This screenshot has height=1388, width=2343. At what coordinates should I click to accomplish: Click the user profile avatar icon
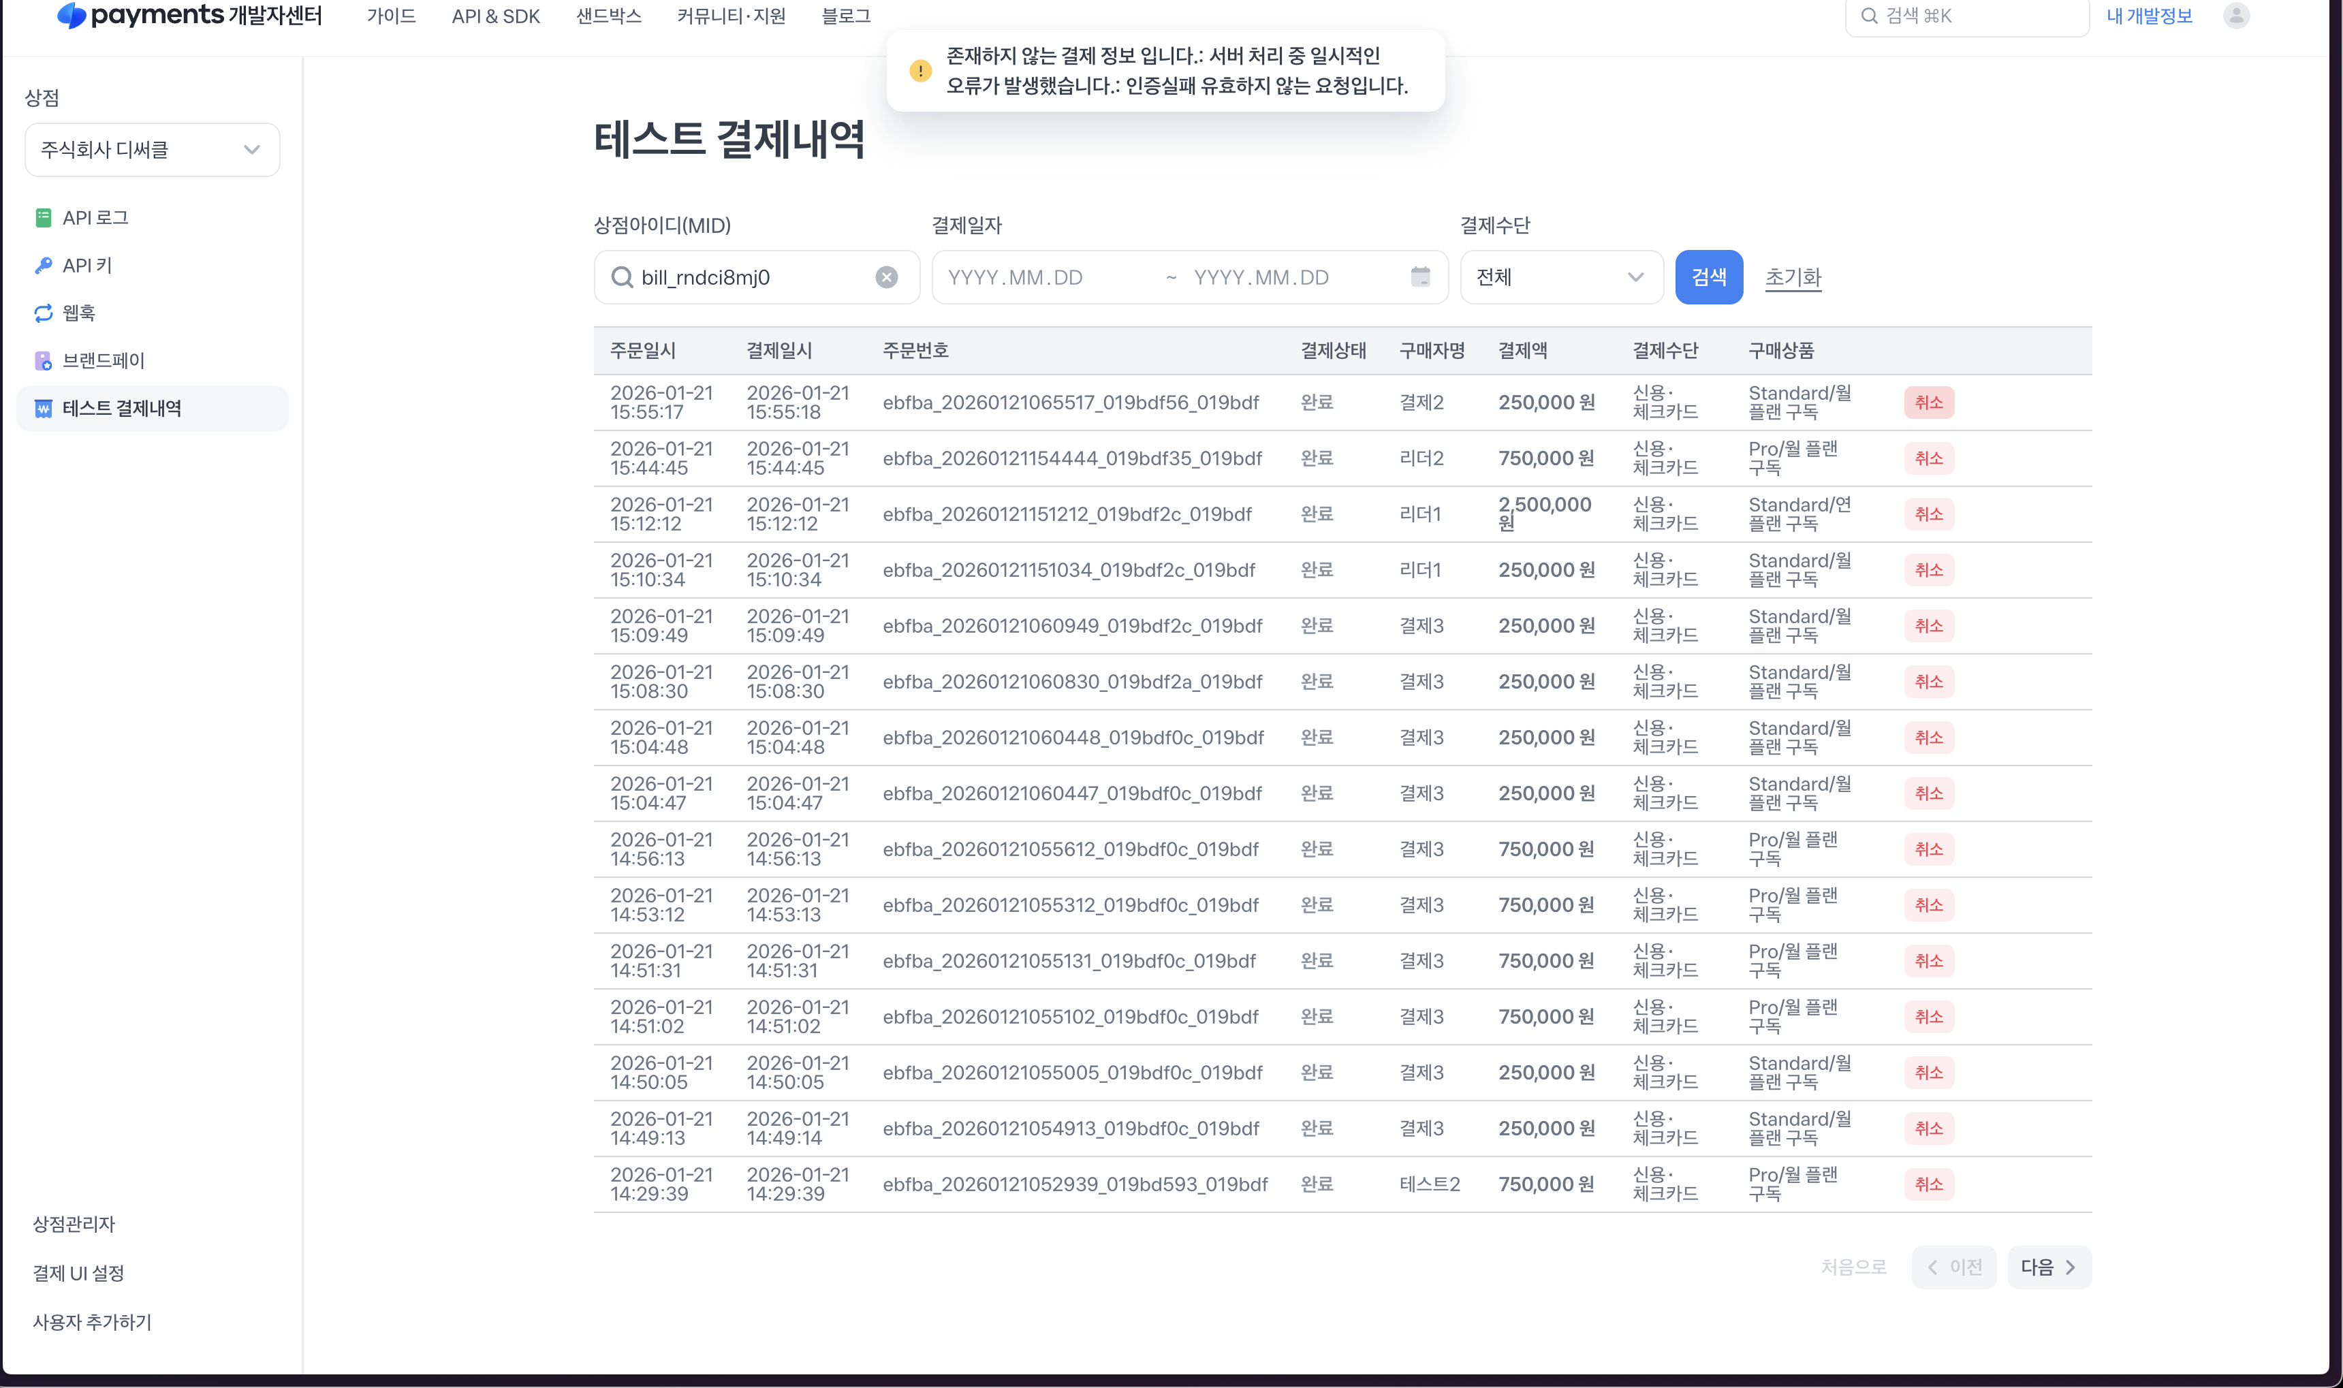click(x=2235, y=16)
